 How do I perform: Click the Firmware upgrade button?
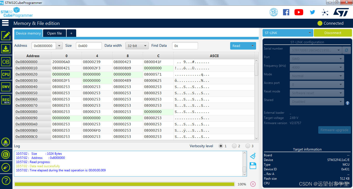point(334,130)
